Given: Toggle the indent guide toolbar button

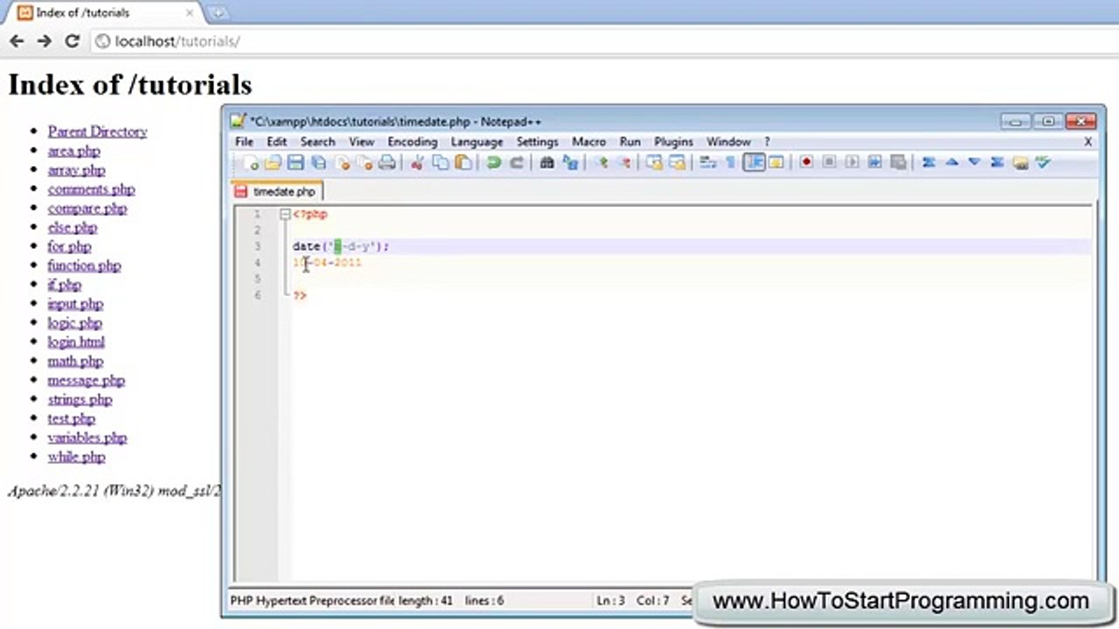Looking at the screenshot, I should coord(754,162).
